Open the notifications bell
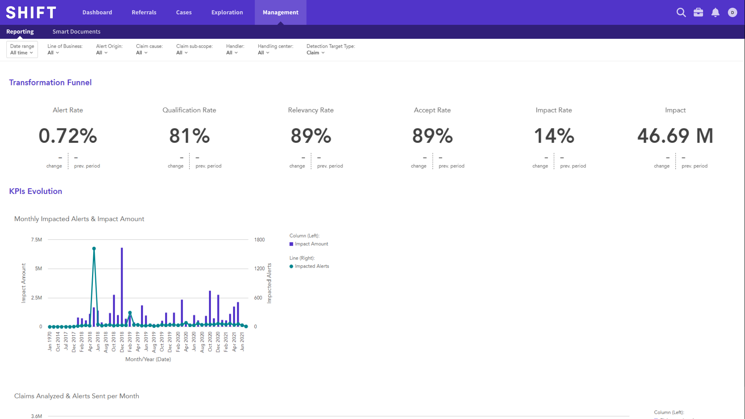Viewport: 745px width, 419px height. coord(715,12)
